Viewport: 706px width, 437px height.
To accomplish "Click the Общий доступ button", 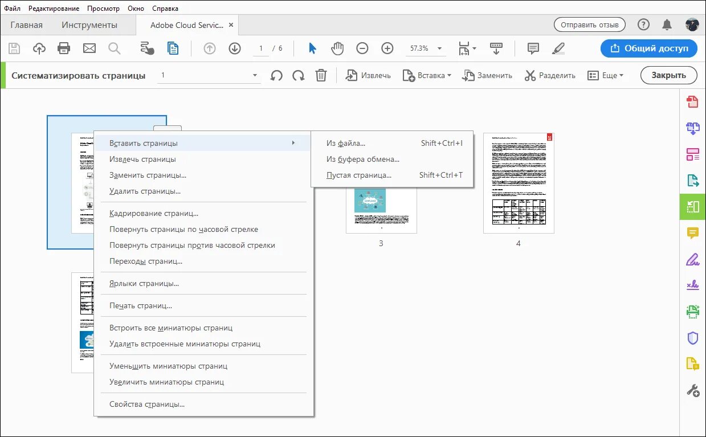I will pyautogui.click(x=648, y=48).
